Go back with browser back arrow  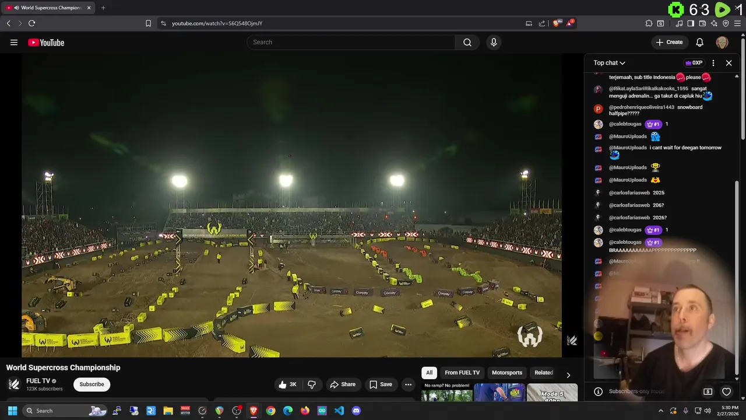[8, 23]
